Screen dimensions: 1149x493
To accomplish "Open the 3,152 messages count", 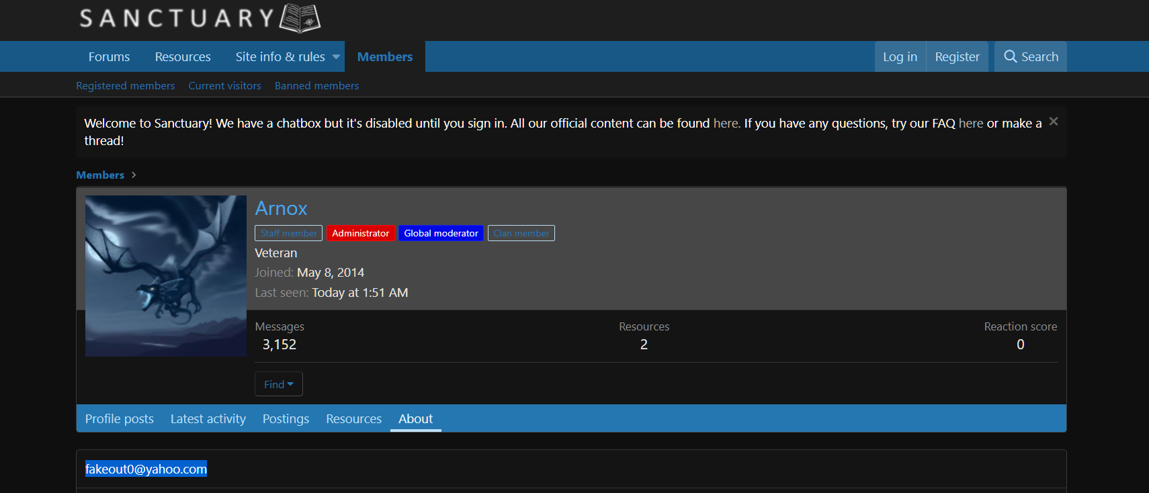I will click(280, 344).
